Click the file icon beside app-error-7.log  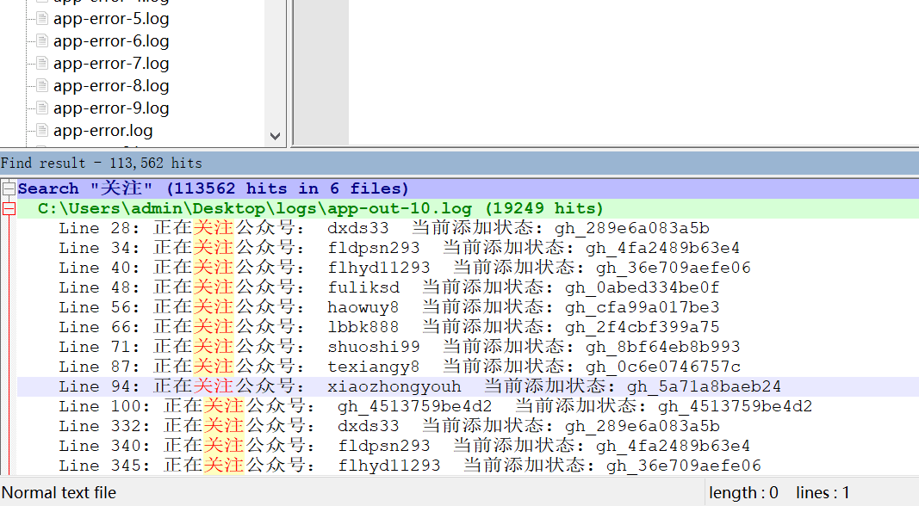coord(40,63)
